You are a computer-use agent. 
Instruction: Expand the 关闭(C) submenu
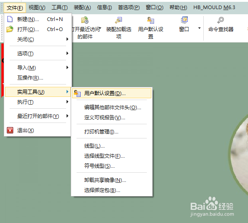(x=38, y=39)
